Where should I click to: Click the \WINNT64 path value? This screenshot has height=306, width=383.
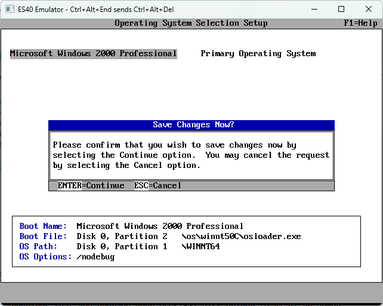200,246
